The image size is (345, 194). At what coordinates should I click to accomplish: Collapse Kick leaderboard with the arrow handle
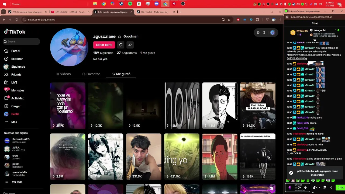[315, 40]
